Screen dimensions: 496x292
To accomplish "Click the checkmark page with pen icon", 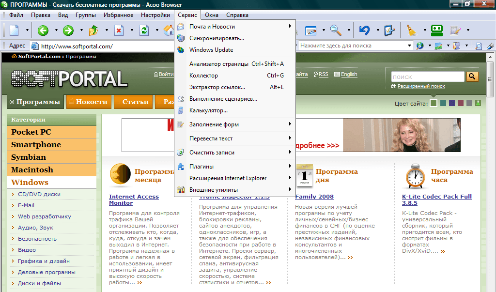I will (389, 31).
